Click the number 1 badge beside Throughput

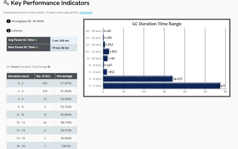click(x=8, y=21)
